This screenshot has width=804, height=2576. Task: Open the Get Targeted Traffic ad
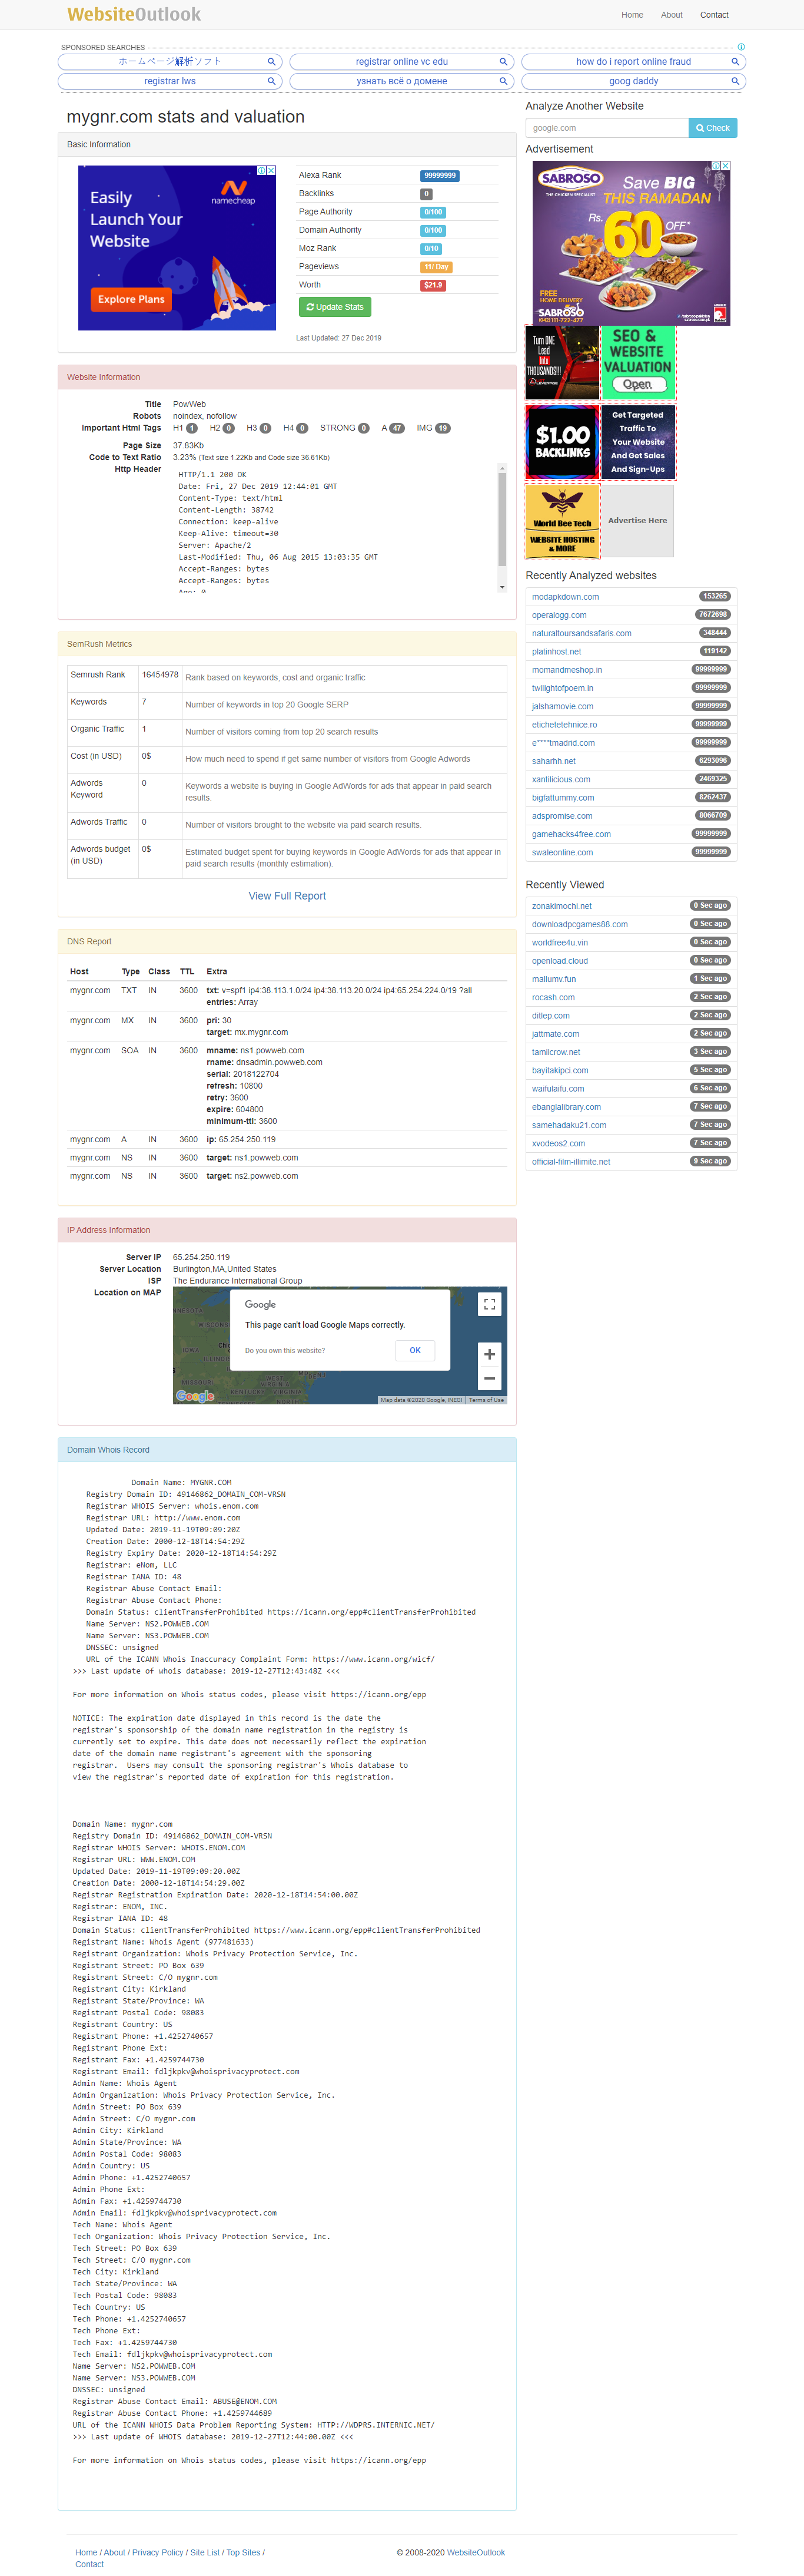tap(637, 442)
